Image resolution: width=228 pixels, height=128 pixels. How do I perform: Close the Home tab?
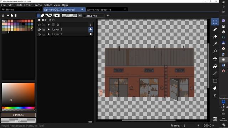40,9
